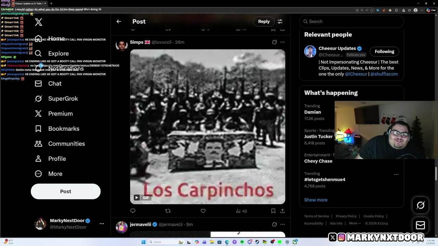
Task: Expand the footer More menu
Action: (355, 223)
